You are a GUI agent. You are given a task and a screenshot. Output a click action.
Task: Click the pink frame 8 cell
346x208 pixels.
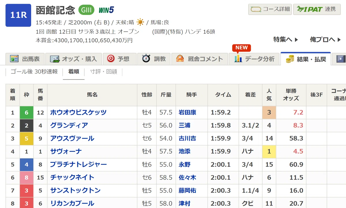pos(27,177)
